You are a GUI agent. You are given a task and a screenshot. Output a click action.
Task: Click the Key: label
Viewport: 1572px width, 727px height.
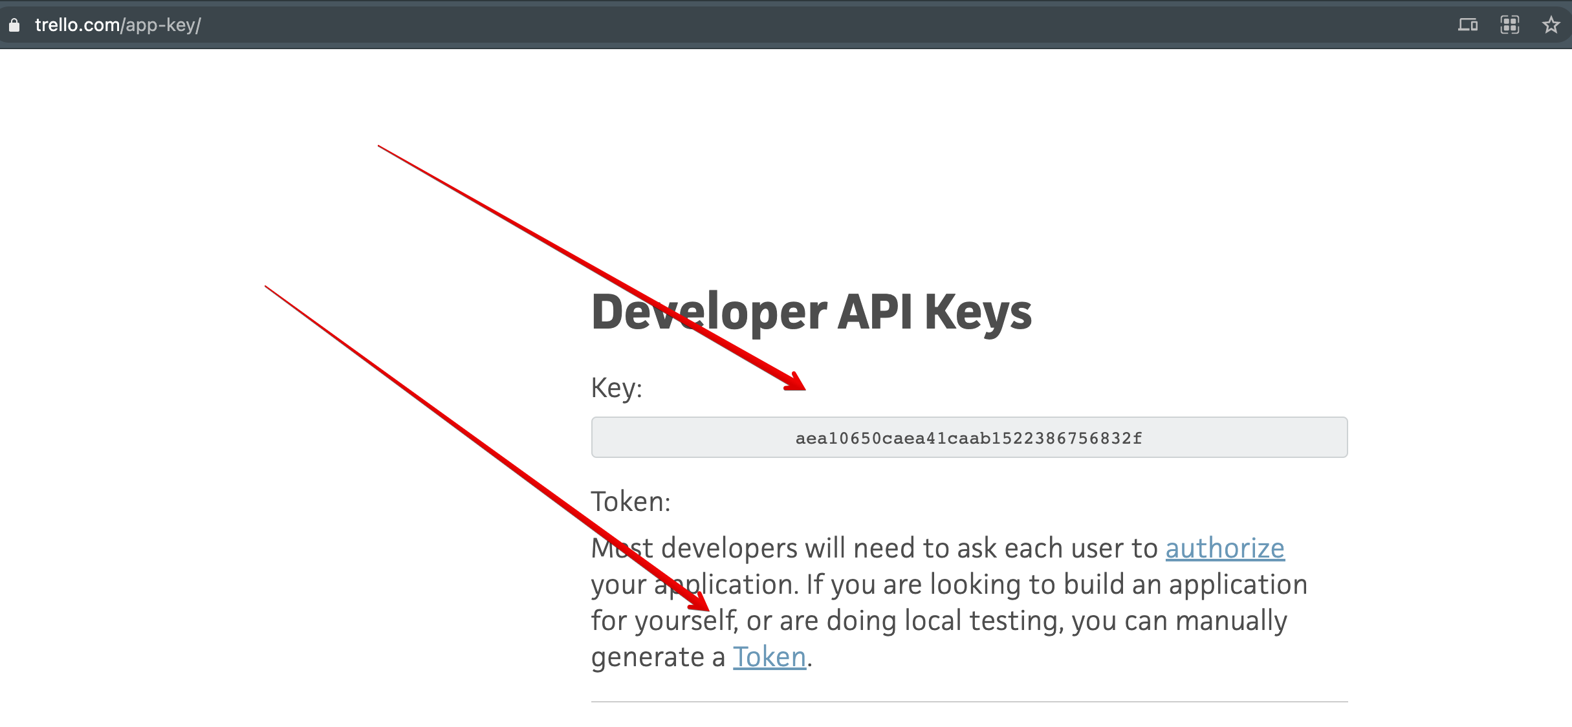[x=617, y=388]
